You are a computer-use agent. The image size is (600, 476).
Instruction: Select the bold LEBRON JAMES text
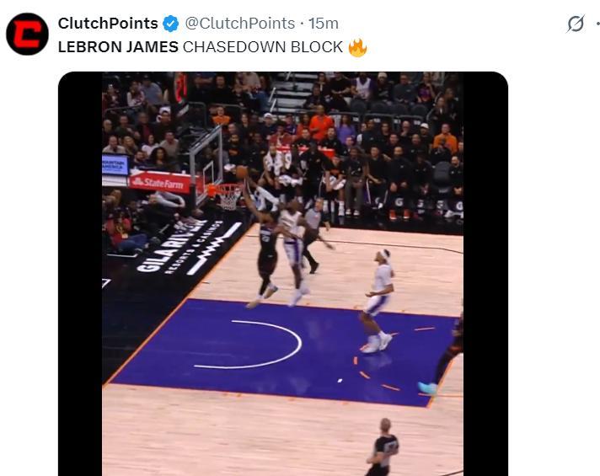coord(118,47)
